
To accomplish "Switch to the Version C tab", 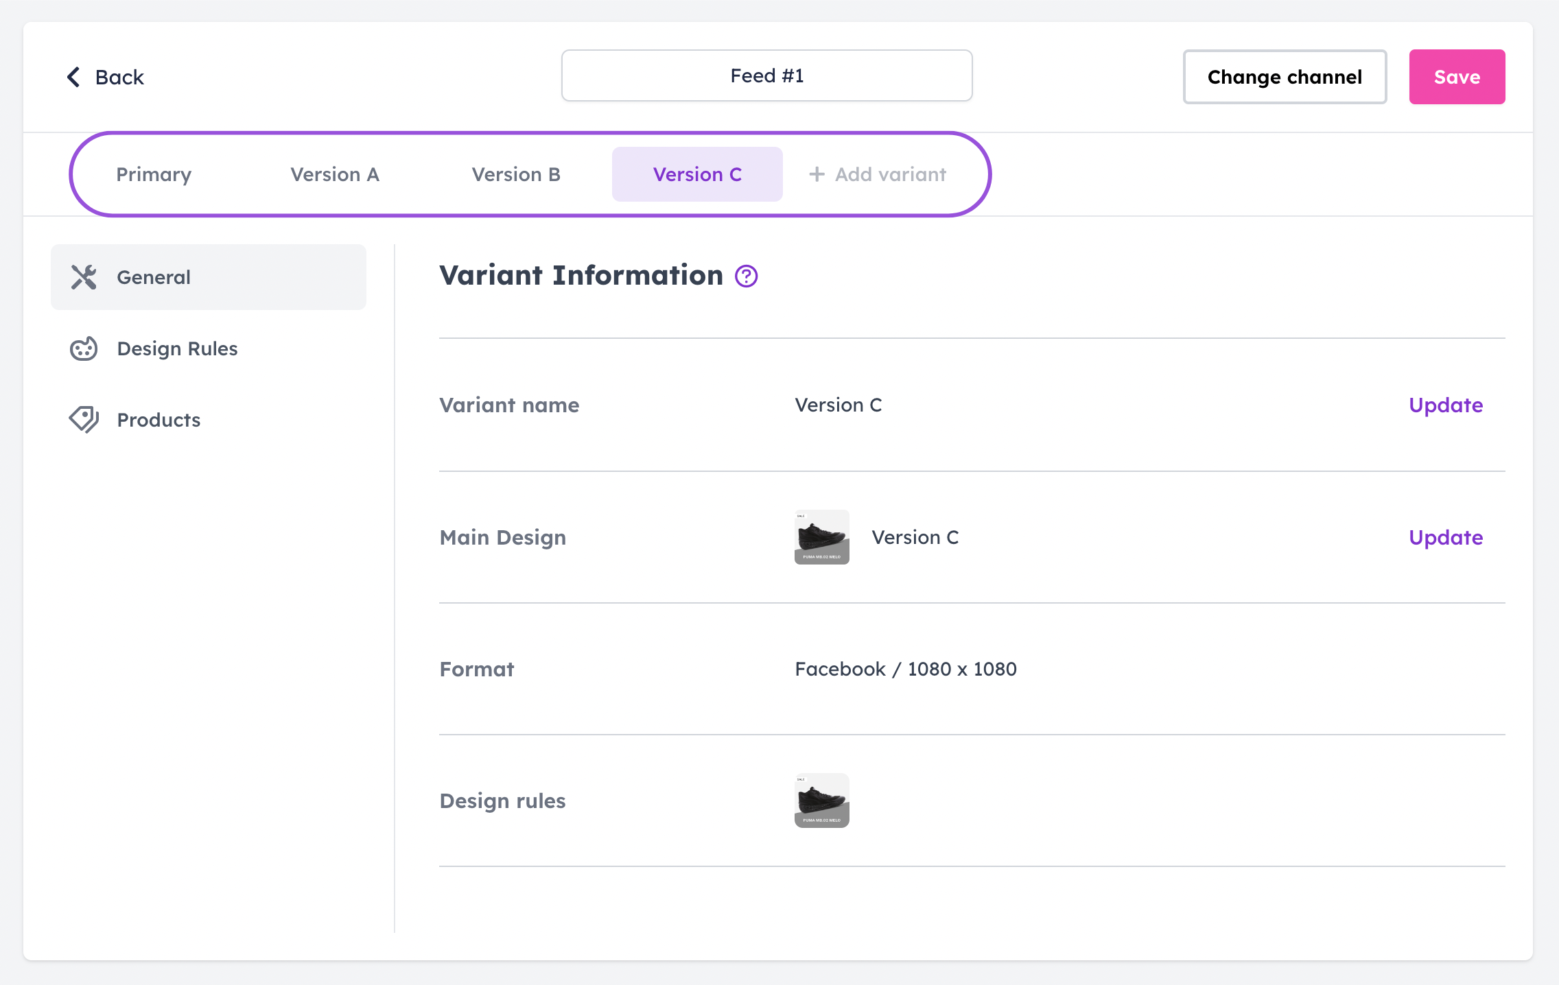I will click(x=697, y=174).
